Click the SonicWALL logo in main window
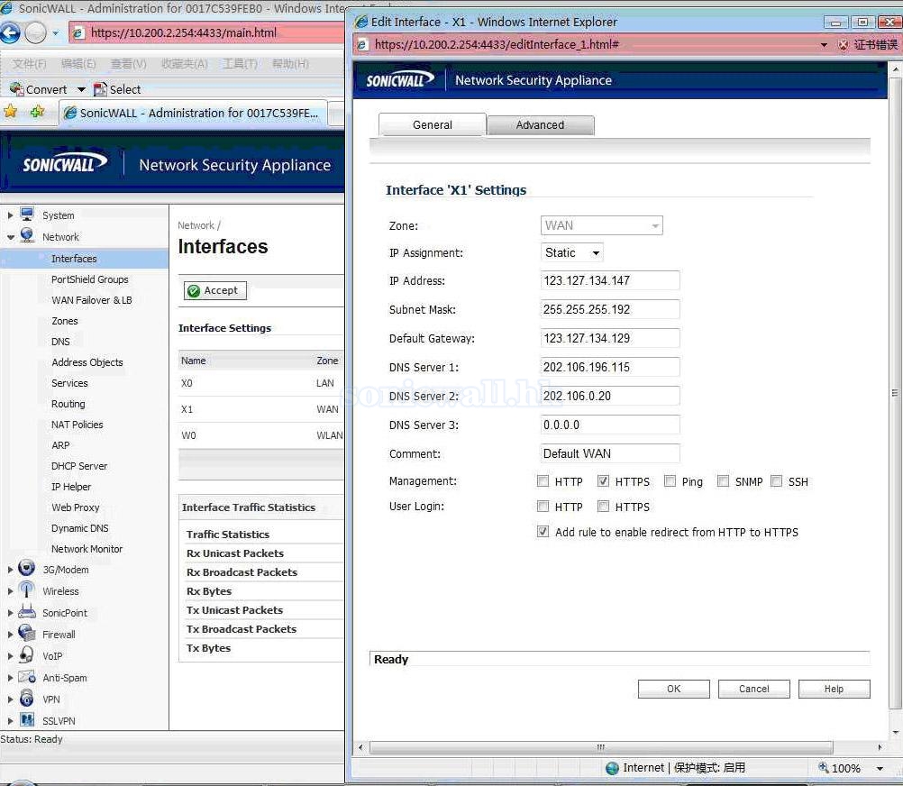The width and height of the screenshot is (903, 786). [x=65, y=164]
